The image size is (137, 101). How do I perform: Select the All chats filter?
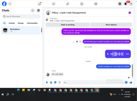click(4, 23)
